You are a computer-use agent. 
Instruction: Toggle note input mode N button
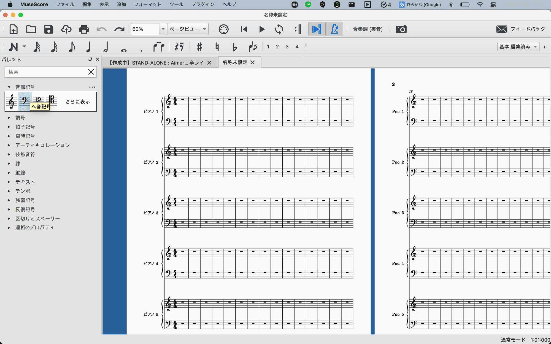13,47
